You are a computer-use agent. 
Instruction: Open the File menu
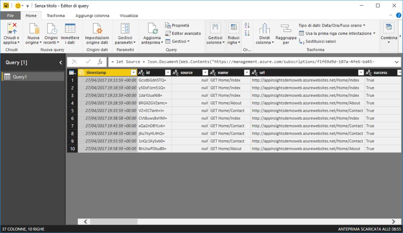click(10, 15)
